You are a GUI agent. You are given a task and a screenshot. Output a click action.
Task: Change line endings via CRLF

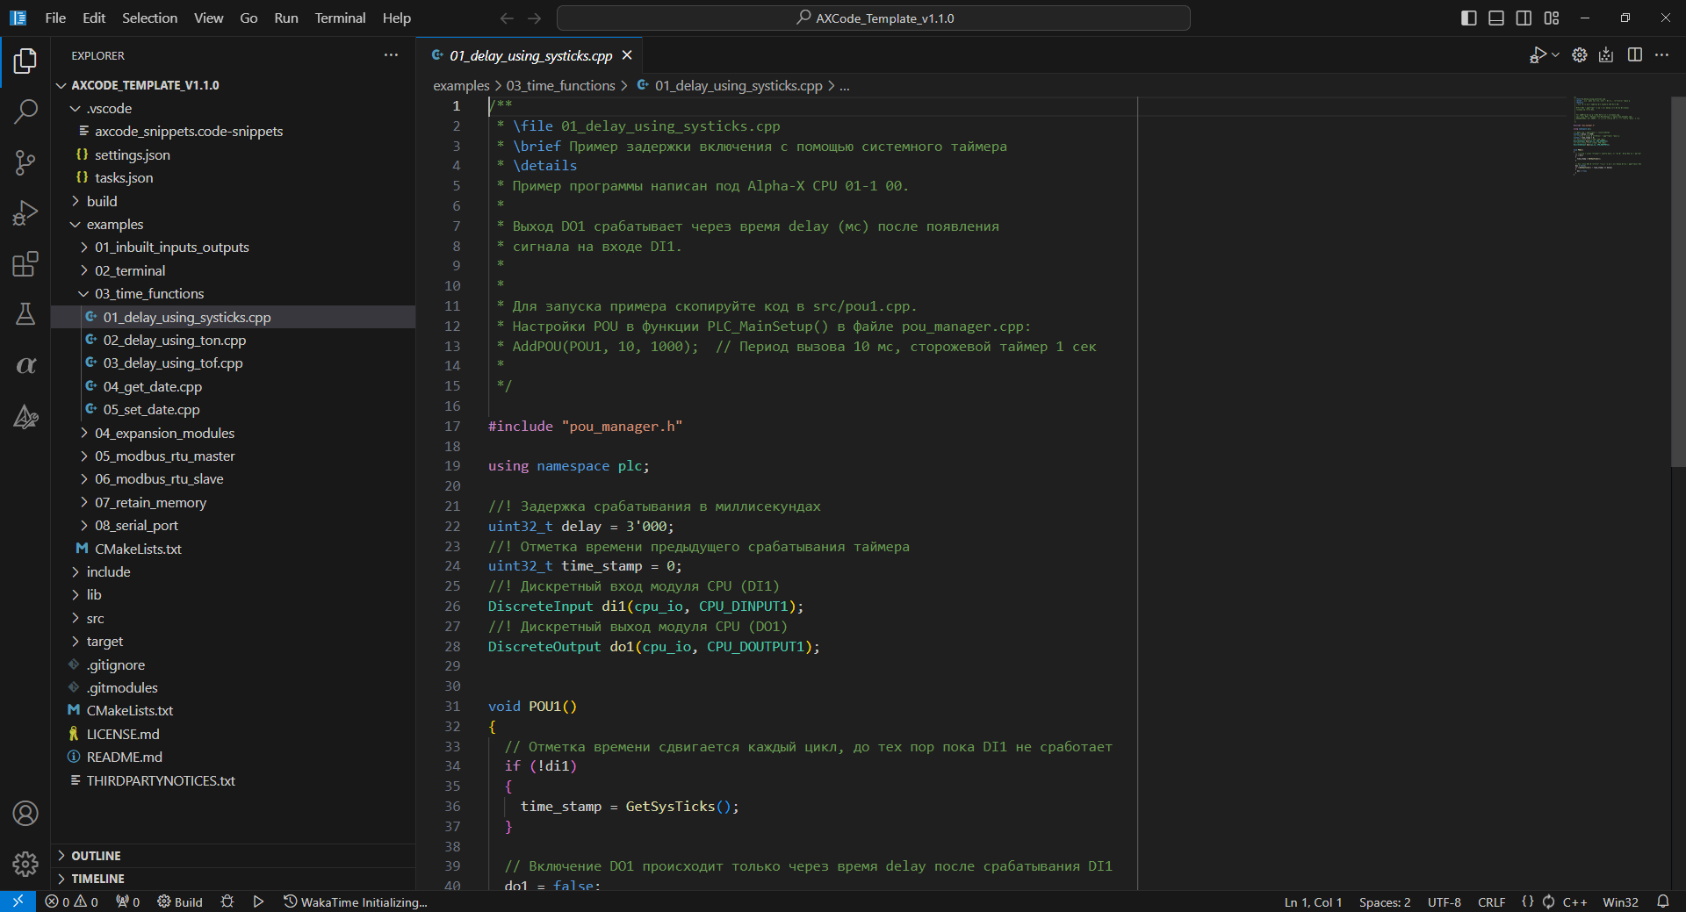pos(1491,901)
